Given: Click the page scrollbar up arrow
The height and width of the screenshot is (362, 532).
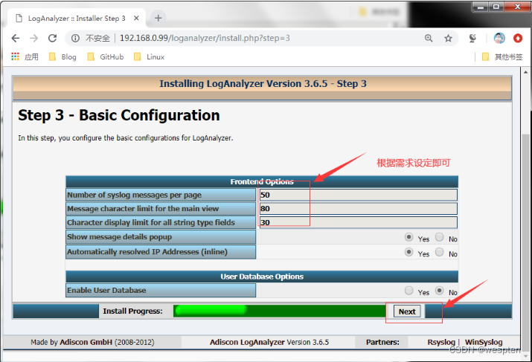Looking at the screenshot, I should (525, 72).
